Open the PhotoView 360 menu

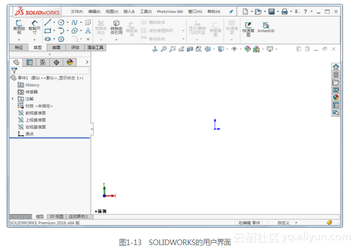pos(170,12)
